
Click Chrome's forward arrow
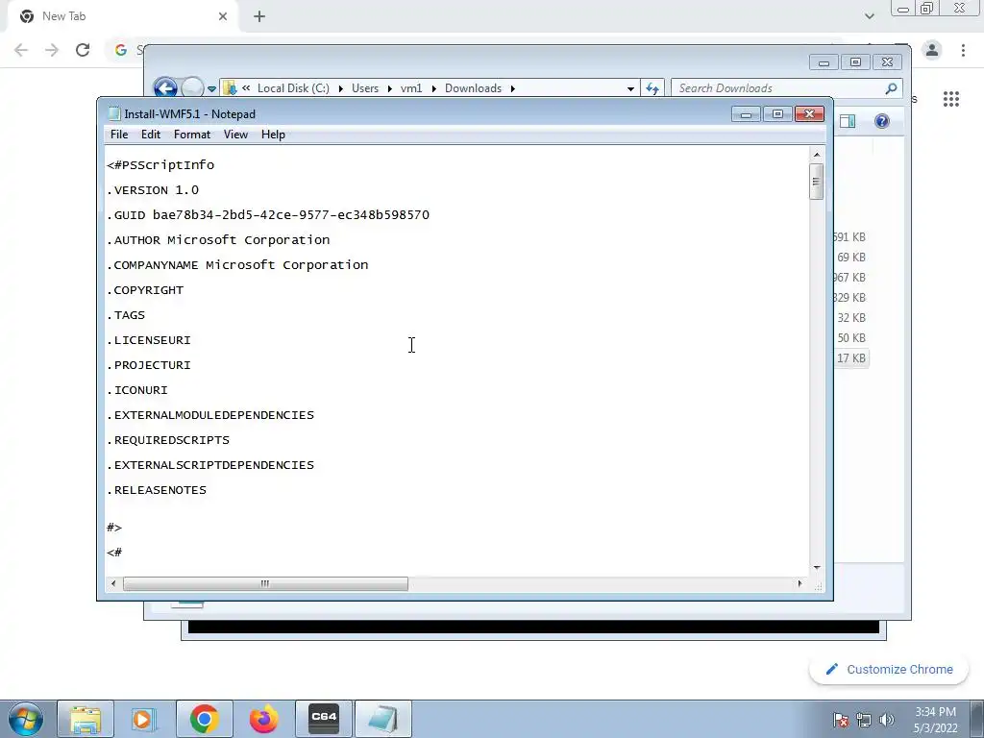(x=52, y=50)
